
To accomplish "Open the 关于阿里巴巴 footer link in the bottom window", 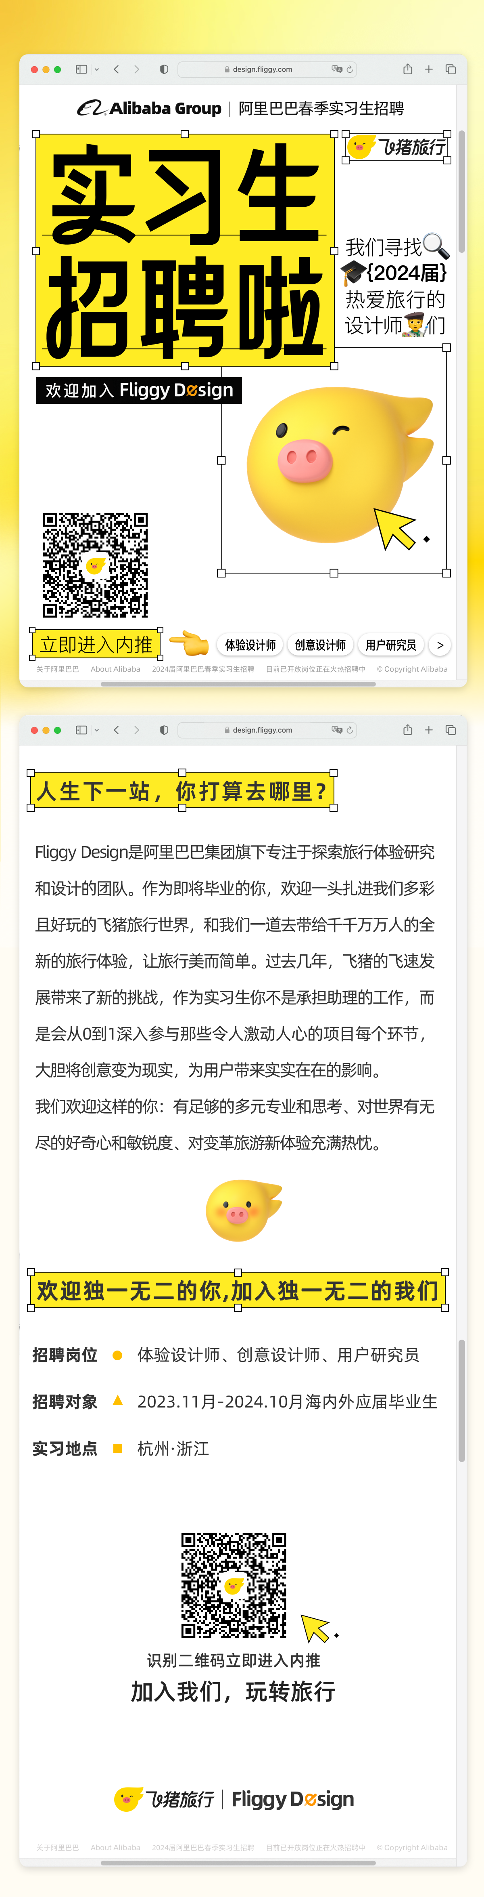I will (x=57, y=1848).
